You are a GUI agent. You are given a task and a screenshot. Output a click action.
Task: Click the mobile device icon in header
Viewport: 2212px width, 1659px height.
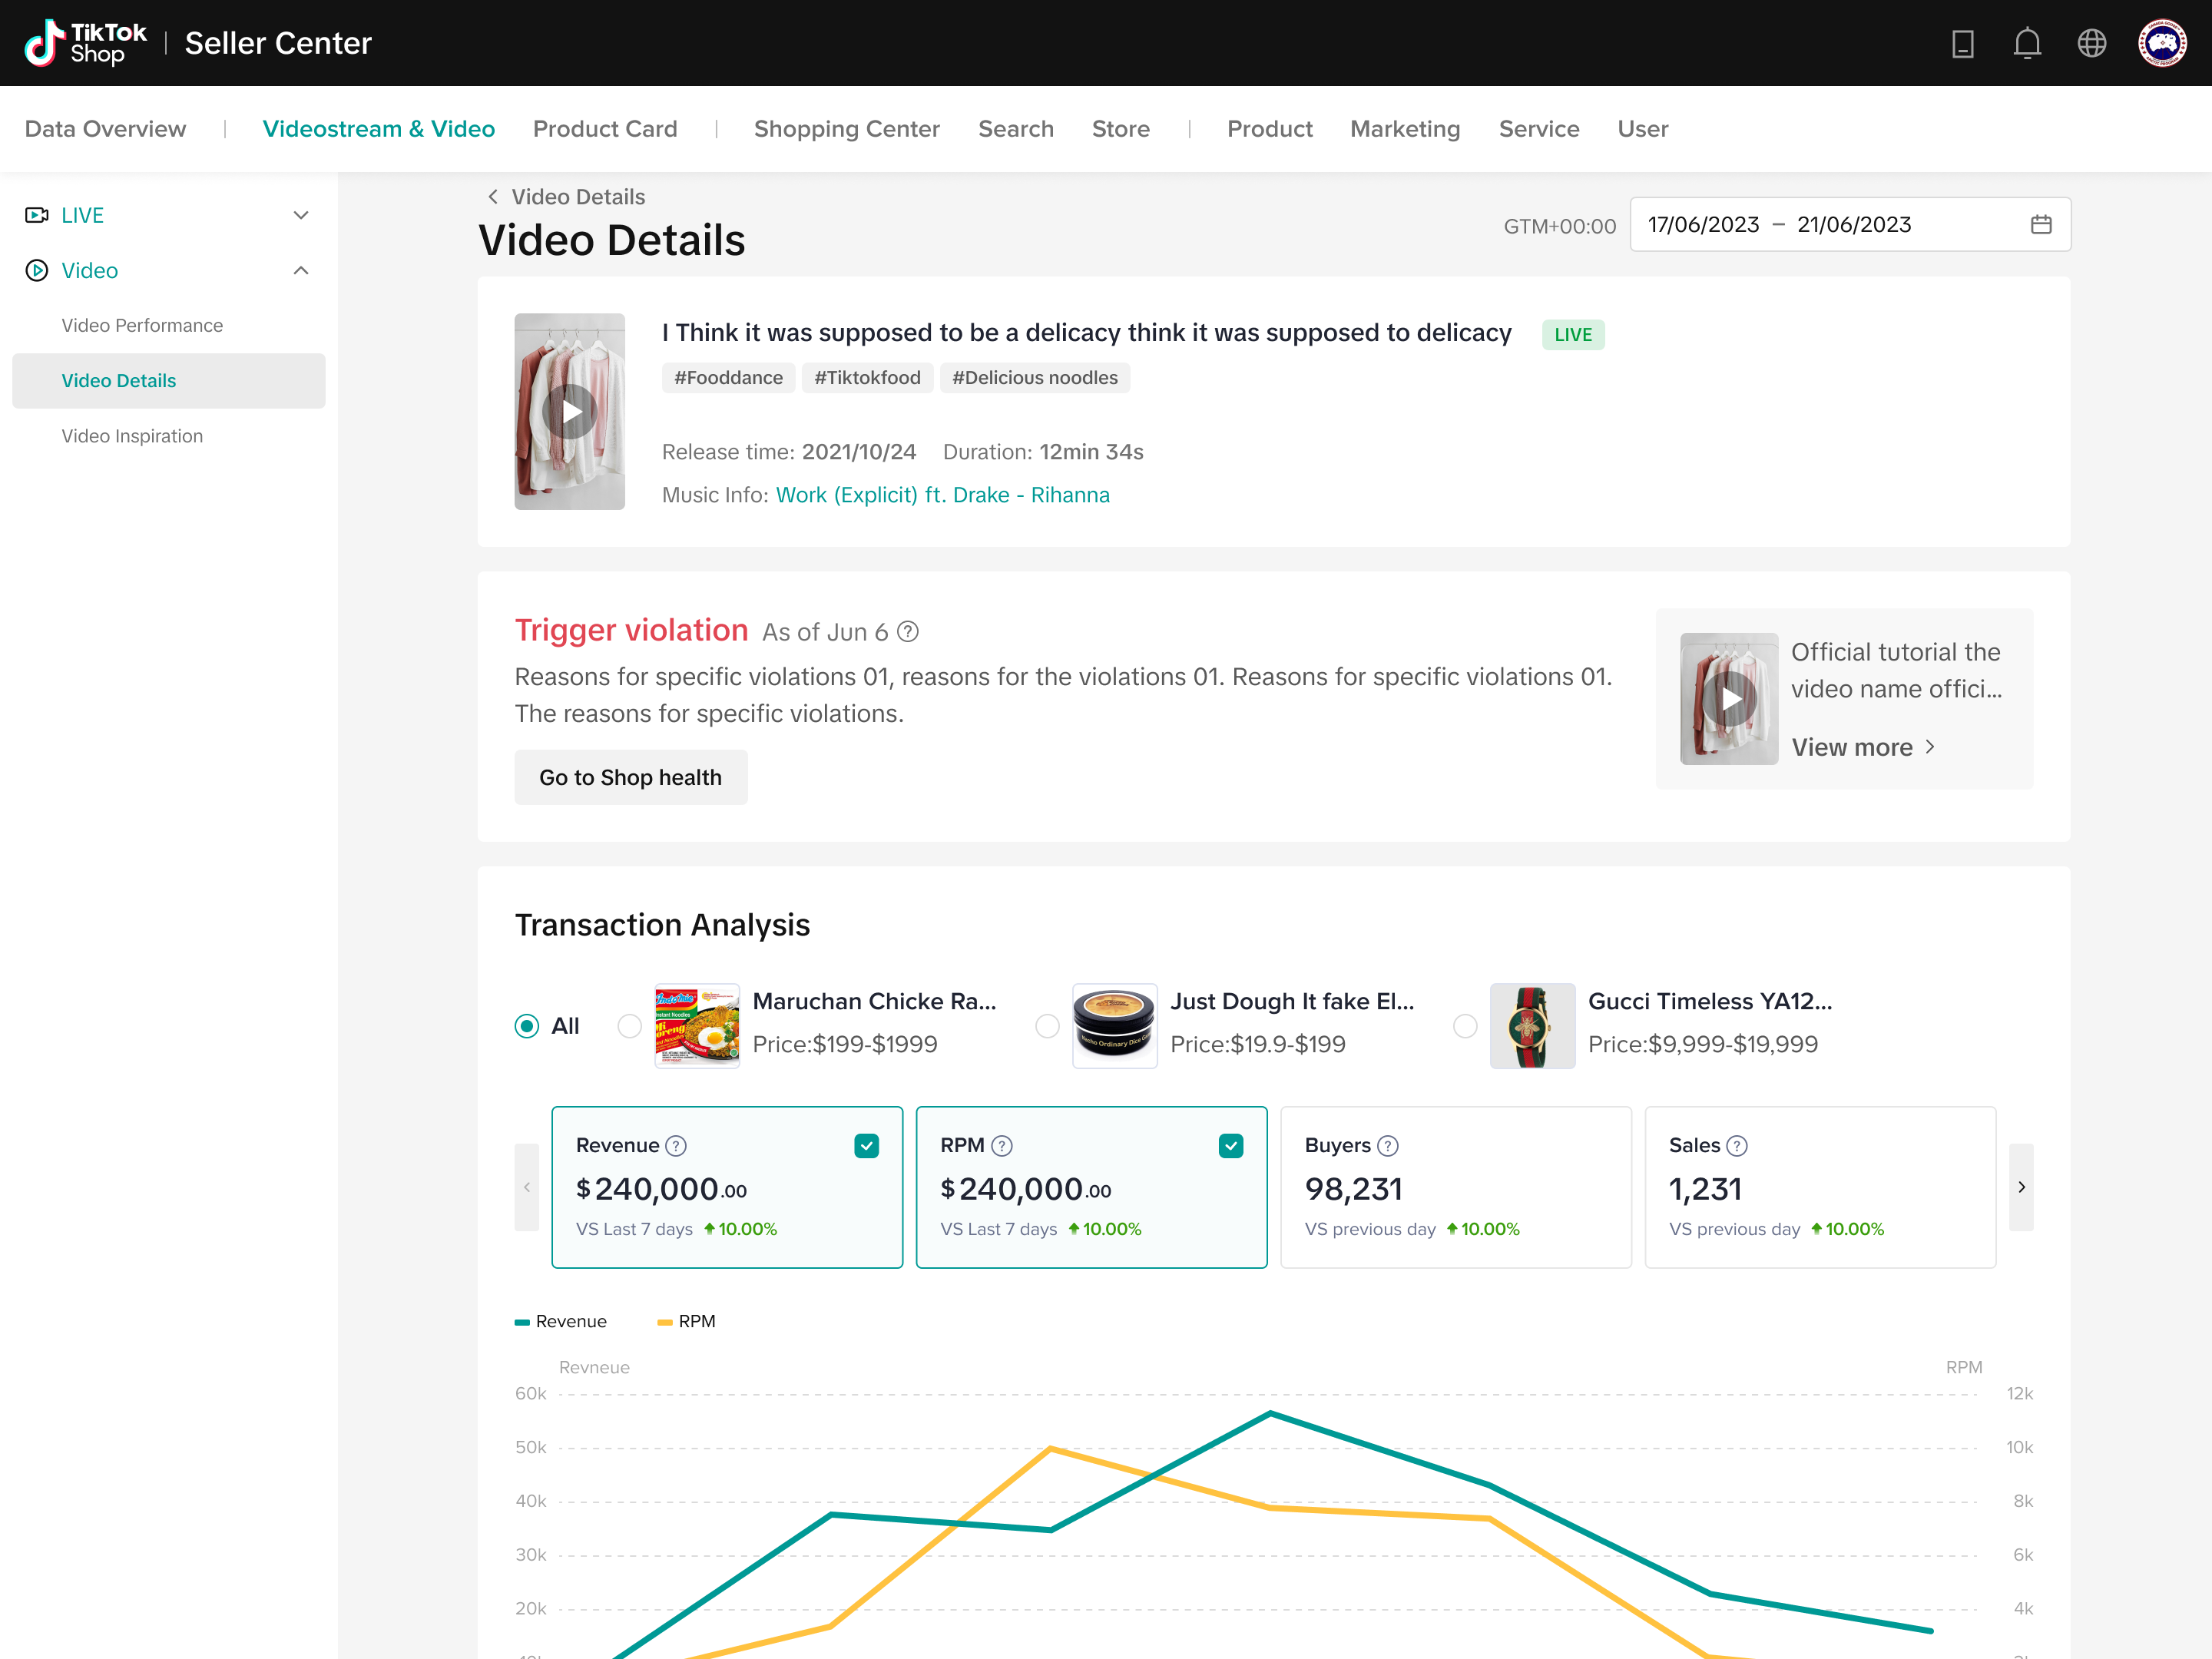tap(1962, 43)
